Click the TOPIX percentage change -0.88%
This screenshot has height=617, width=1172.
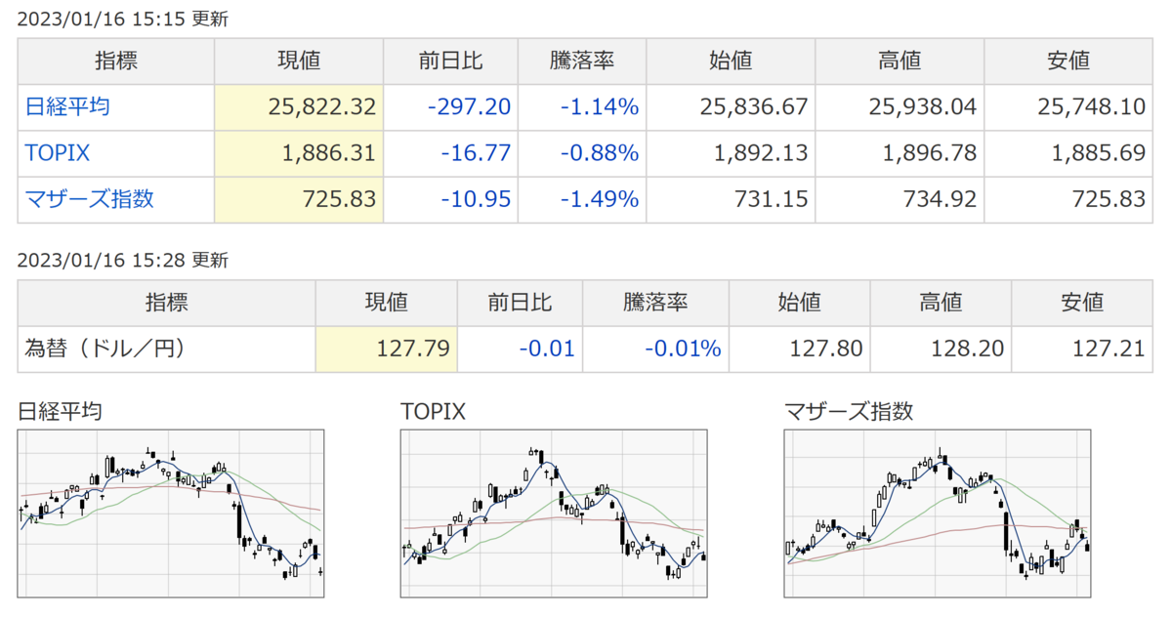(x=600, y=153)
